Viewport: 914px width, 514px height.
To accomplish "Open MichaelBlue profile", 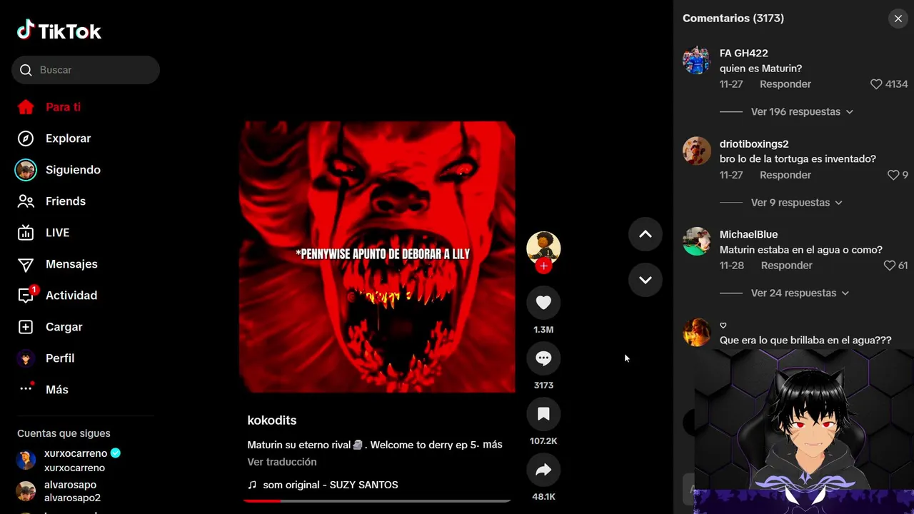I will tap(749, 234).
